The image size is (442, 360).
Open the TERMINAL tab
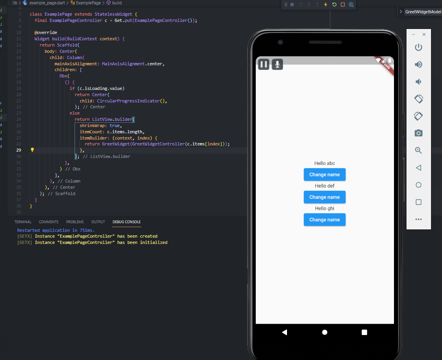pyautogui.click(x=23, y=222)
